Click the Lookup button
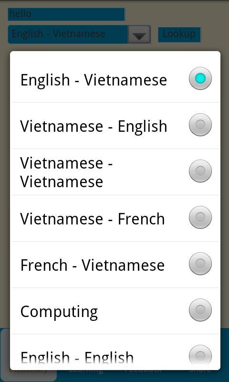 (179, 34)
